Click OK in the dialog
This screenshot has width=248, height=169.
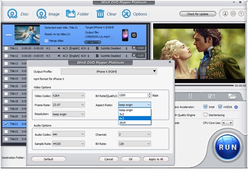click(131, 159)
